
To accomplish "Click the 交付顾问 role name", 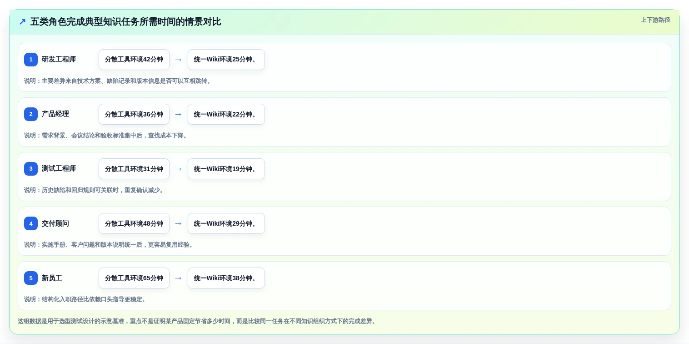I will coord(55,223).
